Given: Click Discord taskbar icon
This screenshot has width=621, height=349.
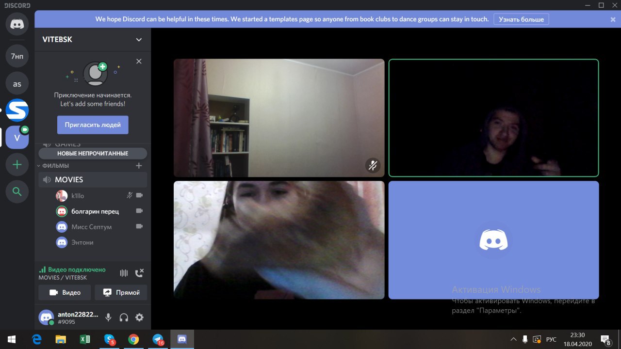Looking at the screenshot, I should pos(182,339).
